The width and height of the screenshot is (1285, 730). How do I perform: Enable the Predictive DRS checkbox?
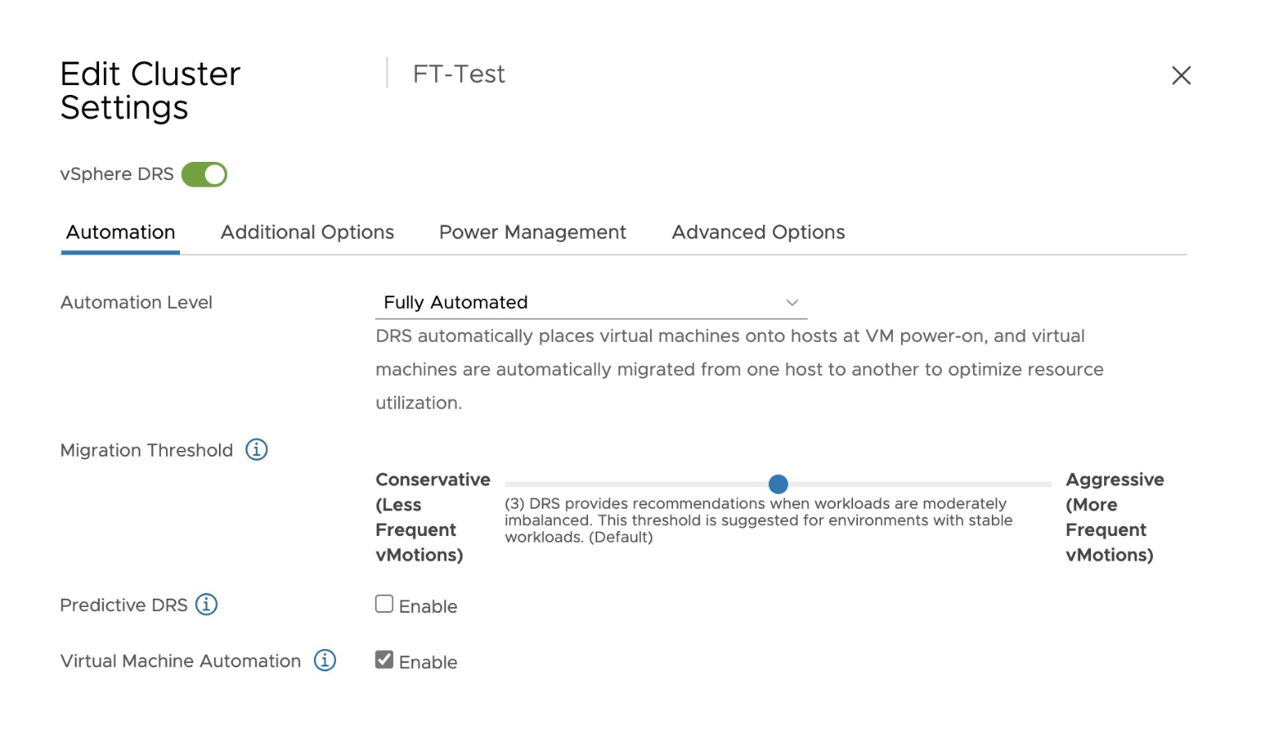point(384,604)
